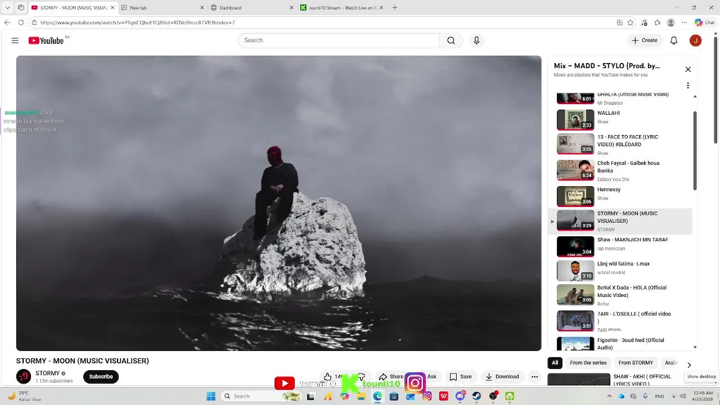Click the Ask button under the video

[431, 377]
